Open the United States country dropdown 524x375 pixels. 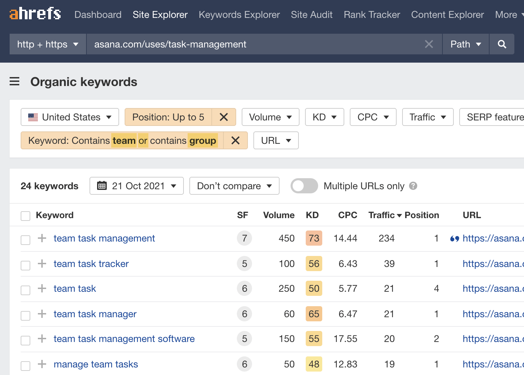[69, 117]
